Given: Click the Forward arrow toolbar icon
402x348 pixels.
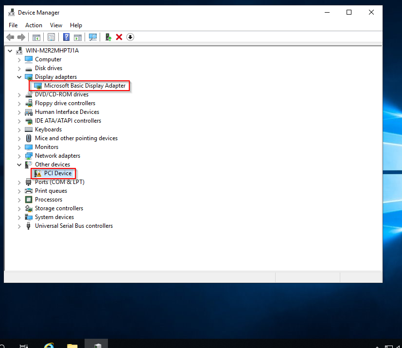Looking at the screenshot, I should click(21, 37).
